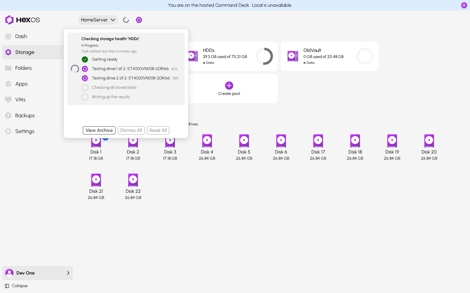Click the purple power icon
This screenshot has height=293, width=470.
click(139, 20)
